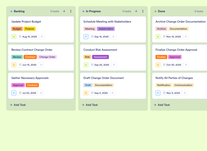Pick the Nov 5, 2025 due date
This screenshot has height=151, width=207.
[x=171, y=93]
